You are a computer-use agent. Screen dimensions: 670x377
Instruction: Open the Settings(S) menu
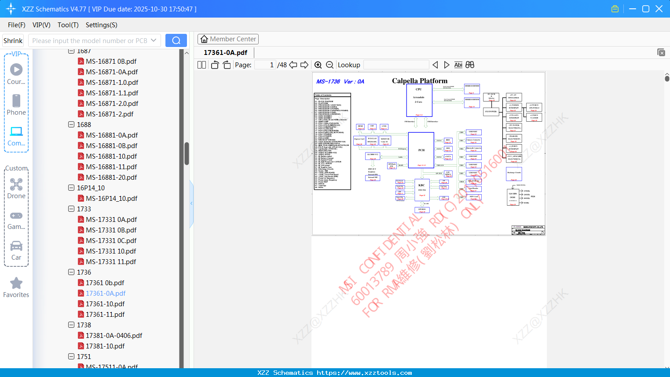click(x=102, y=25)
